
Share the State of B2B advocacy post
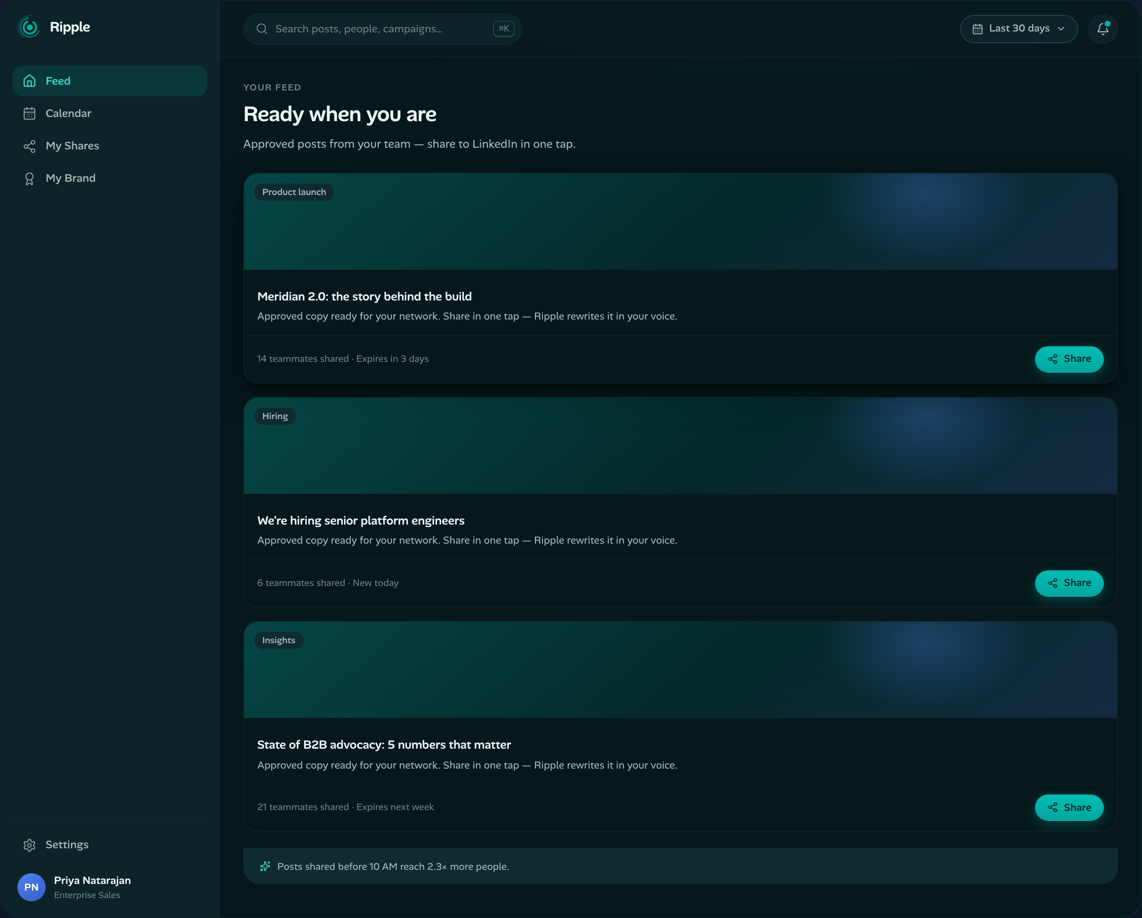coord(1069,807)
